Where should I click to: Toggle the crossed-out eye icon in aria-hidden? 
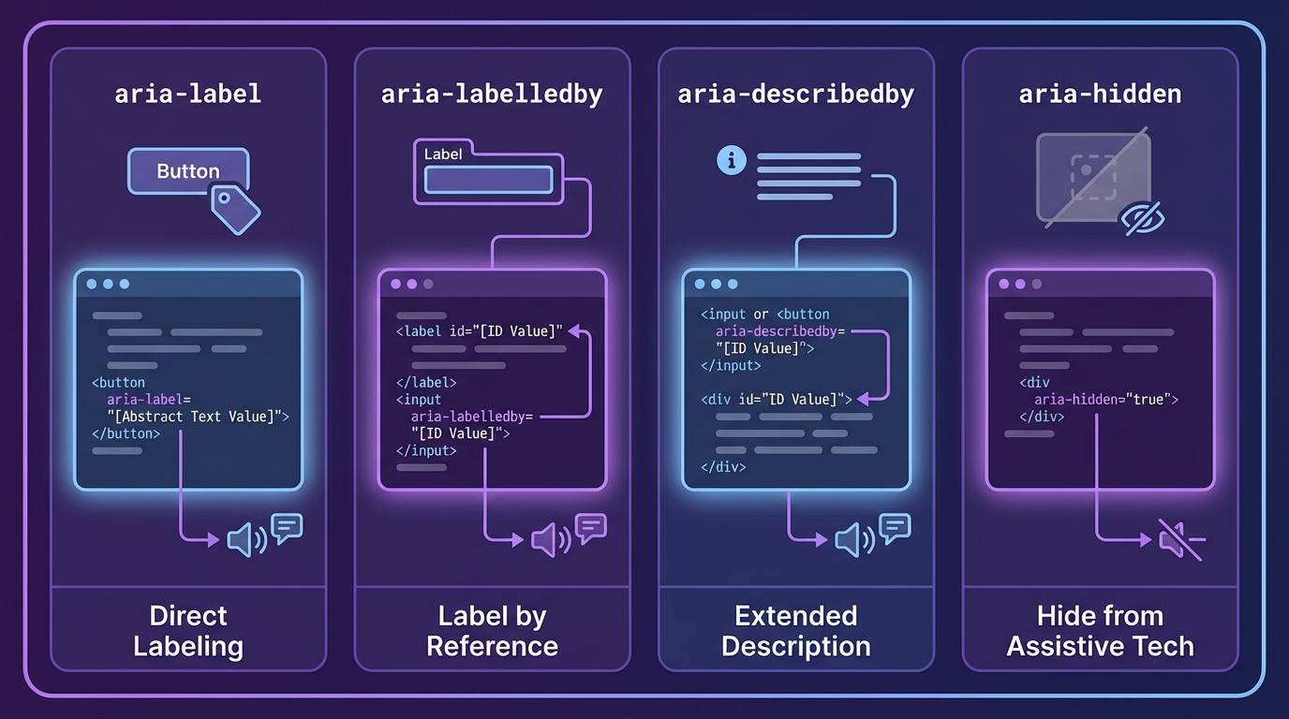coord(1143,218)
